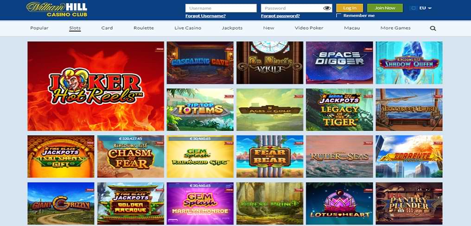The height and width of the screenshot is (226, 471).
Task: Open Joker Hot Reels game thumbnail
Action: coord(96,86)
